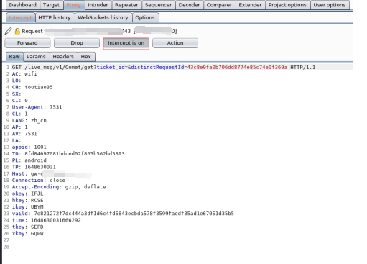367x264 pixels.
Task: Click the tkey: SEFD header line
Action: pyautogui.click(x=27, y=227)
